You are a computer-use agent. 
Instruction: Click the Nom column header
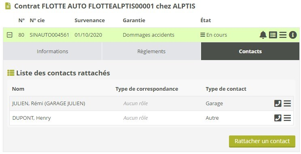pyautogui.click(x=18, y=89)
